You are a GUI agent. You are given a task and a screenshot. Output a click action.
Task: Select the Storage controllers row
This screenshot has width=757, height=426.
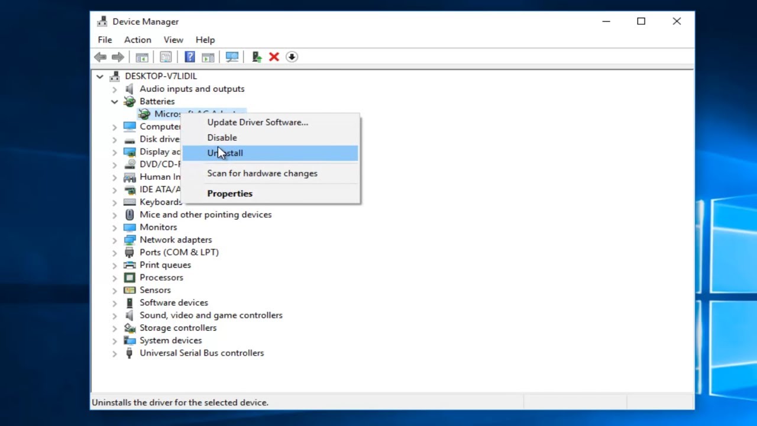pyautogui.click(x=178, y=328)
